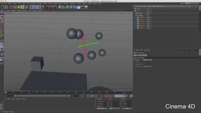Open Material Manager Create menu

tap(9, 99)
